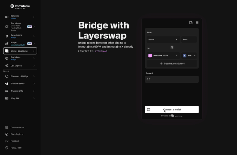Screen dimensions: 237x155
Task: Expand the Buy tokens chevron
Action: (34, 58)
